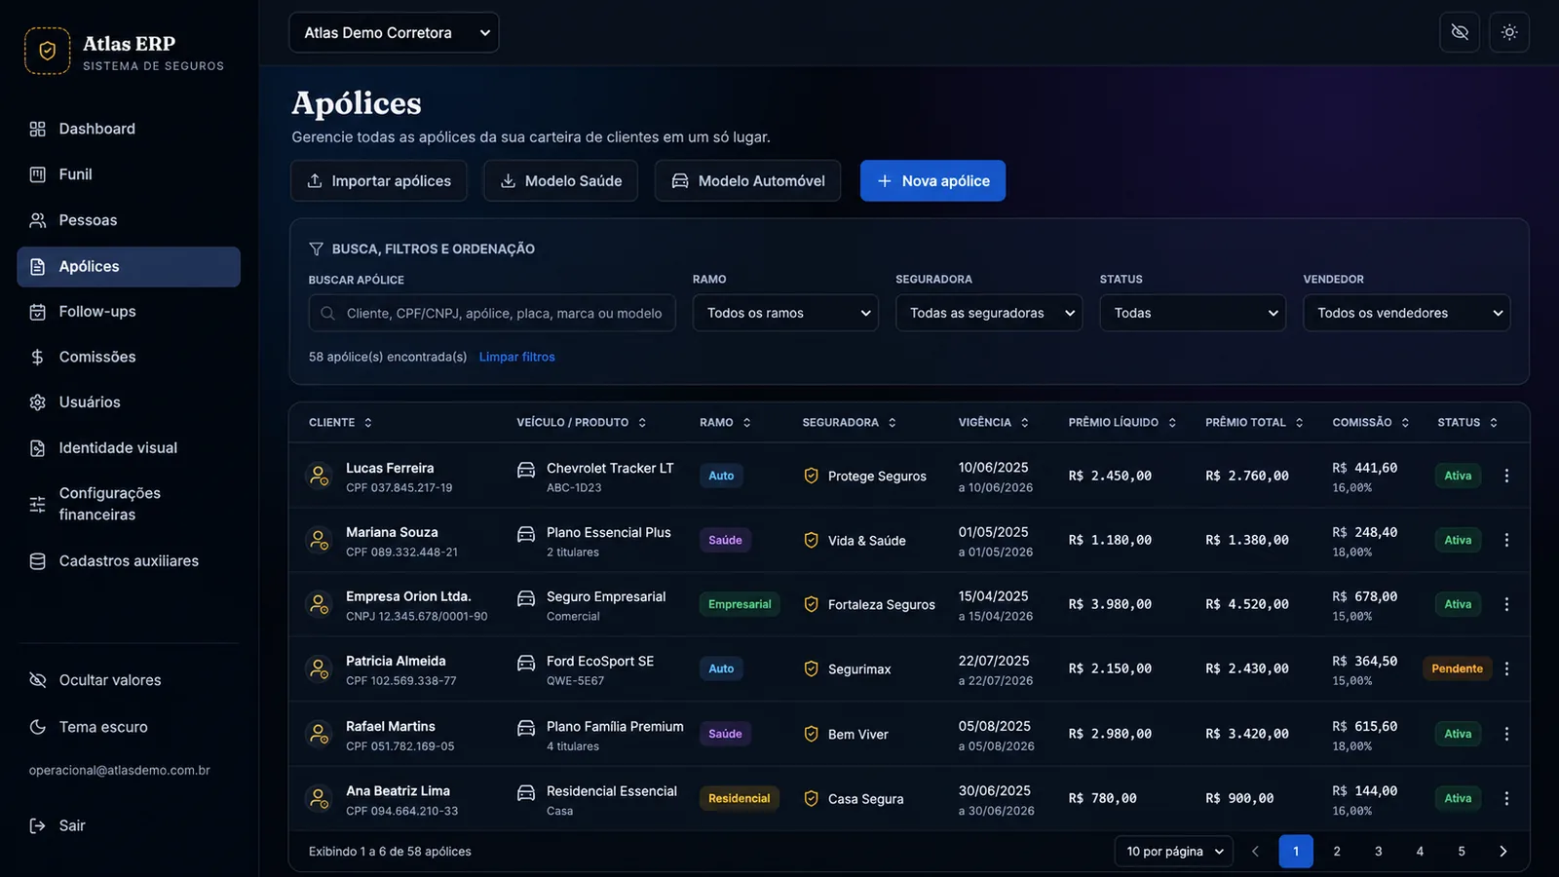Click the Plano Família Premium product

[615, 726]
